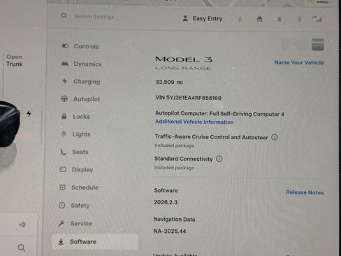This screenshot has height=256, width=341.
Task: Click info icon next to Autosteer package
Action: tap(275, 137)
